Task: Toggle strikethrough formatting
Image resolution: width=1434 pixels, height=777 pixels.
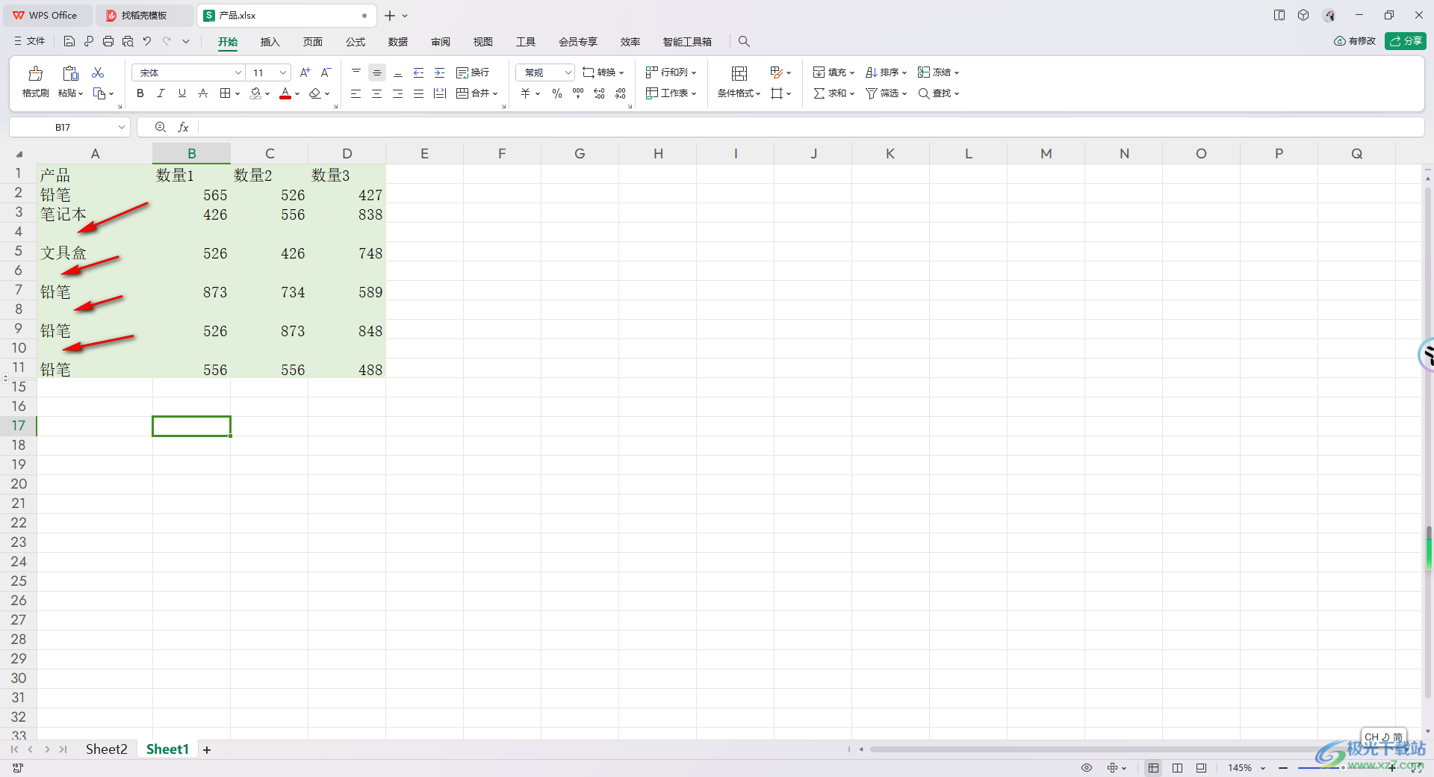Action: tap(202, 93)
